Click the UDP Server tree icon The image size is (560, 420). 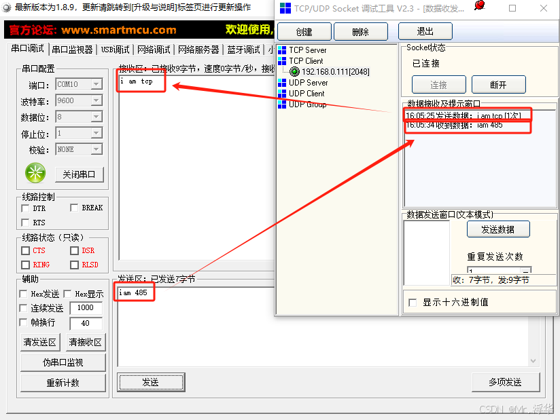282,83
